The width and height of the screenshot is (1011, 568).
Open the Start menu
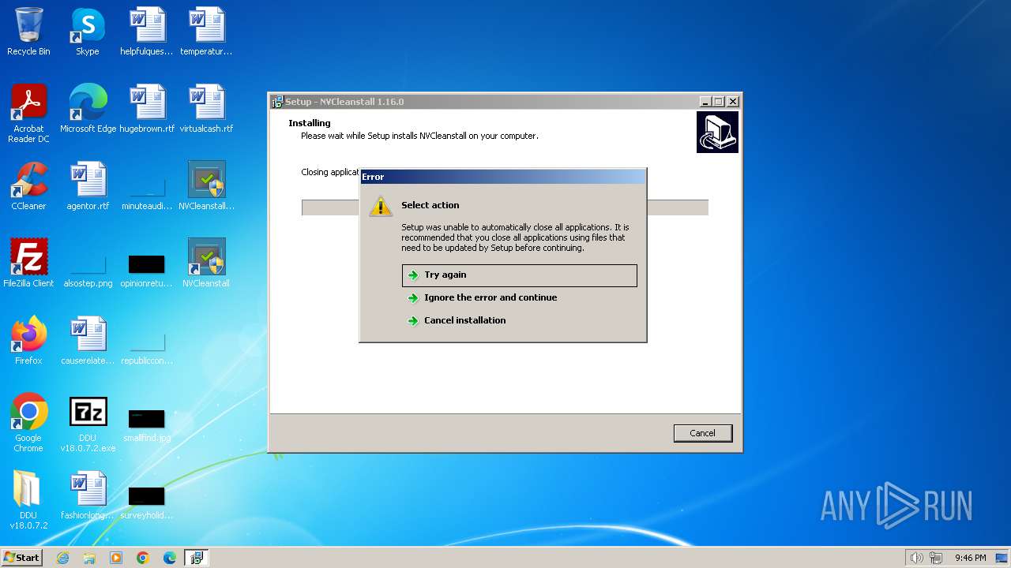coord(21,558)
